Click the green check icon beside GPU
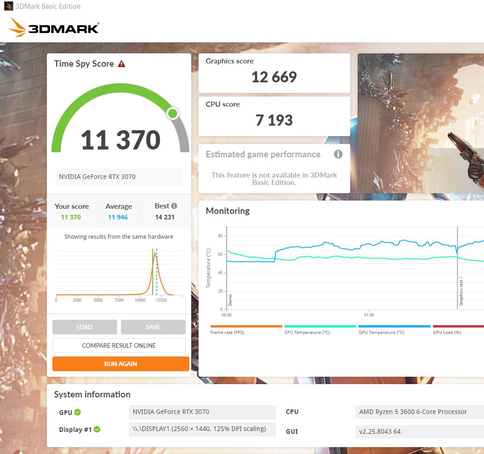 78,412
